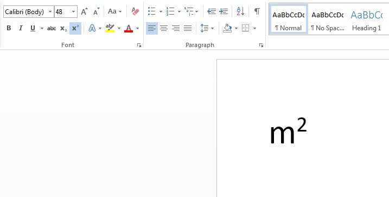This screenshot has width=389, height=197.
Task: Open Line and Paragraph Spacing
Action: click(x=205, y=28)
